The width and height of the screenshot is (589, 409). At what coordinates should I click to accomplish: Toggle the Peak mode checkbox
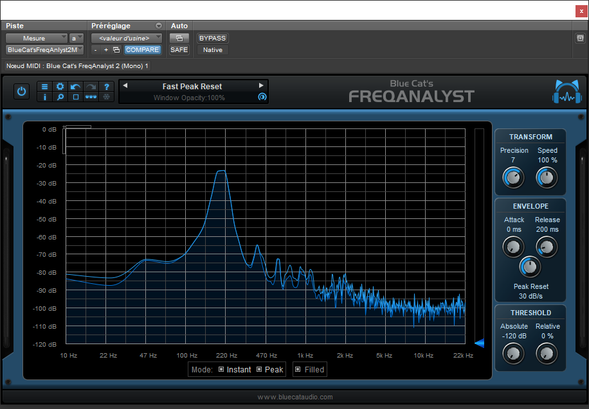[x=259, y=369]
